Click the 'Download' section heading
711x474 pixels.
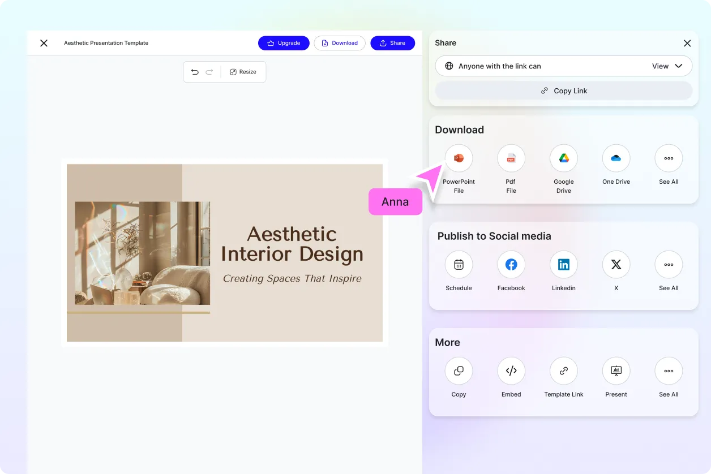pos(460,130)
